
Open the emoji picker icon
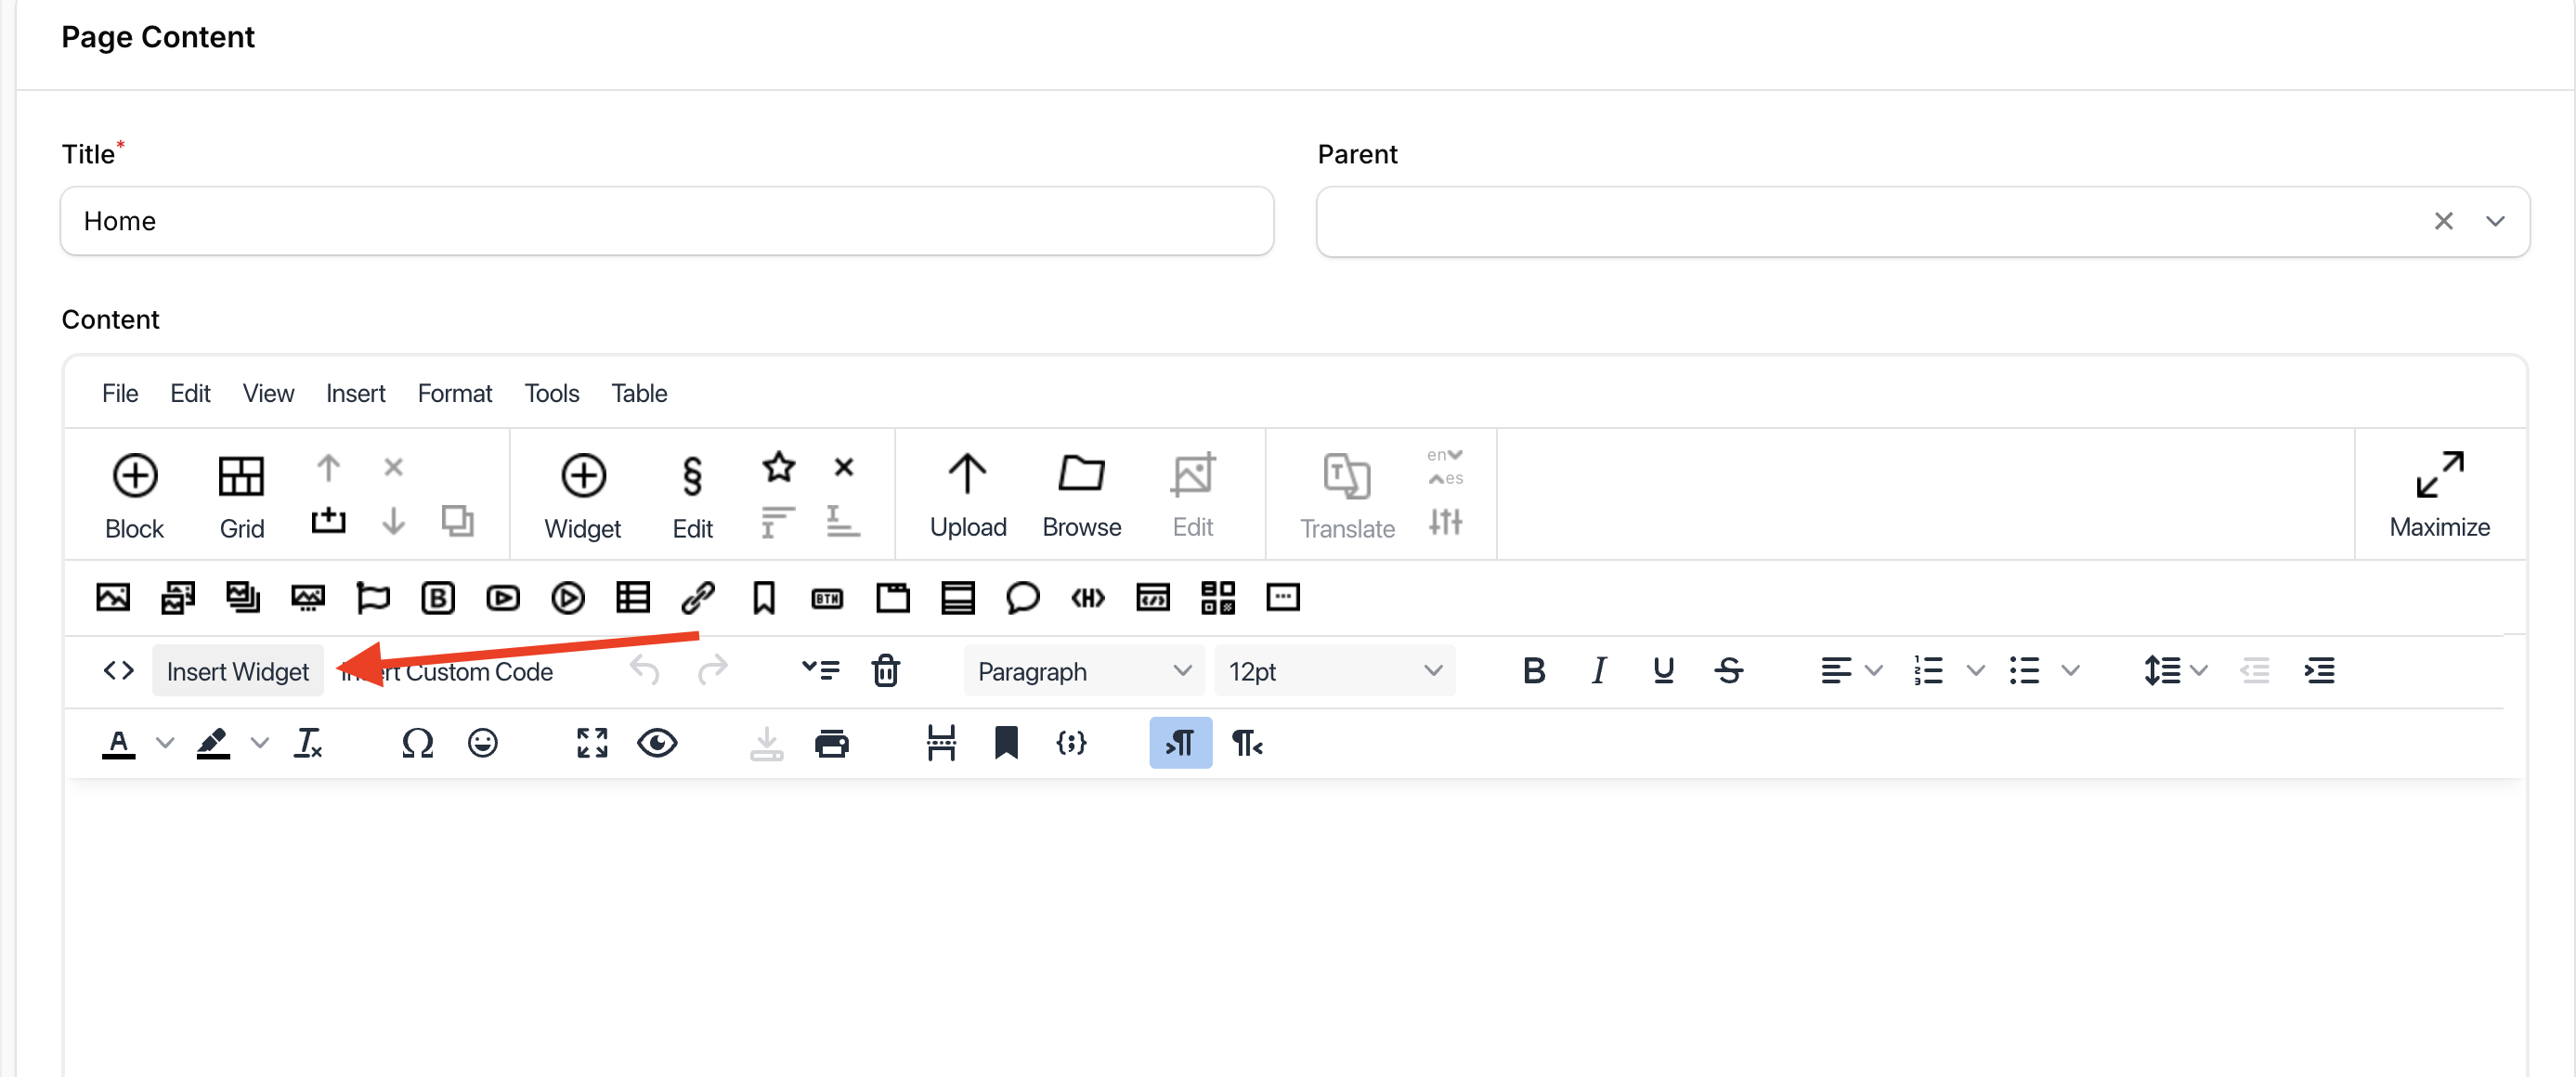pyautogui.click(x=482, y=743)
